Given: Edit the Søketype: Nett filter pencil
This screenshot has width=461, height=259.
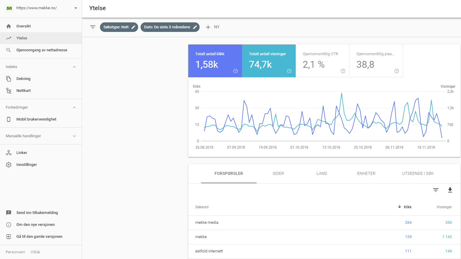Looking at the screenshot, I should (x=133, y=27).
